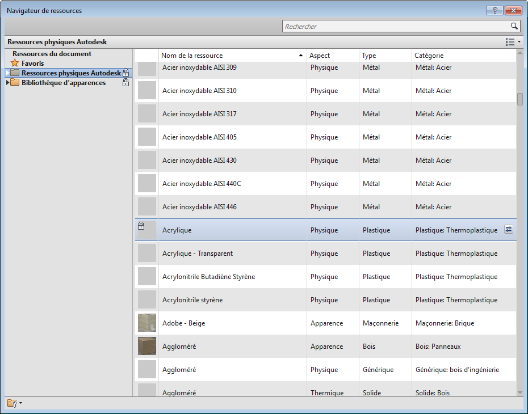Click Solide: Bois category cell
The width and height of the screenshot is (528, 414).
(x=433, y=392)
